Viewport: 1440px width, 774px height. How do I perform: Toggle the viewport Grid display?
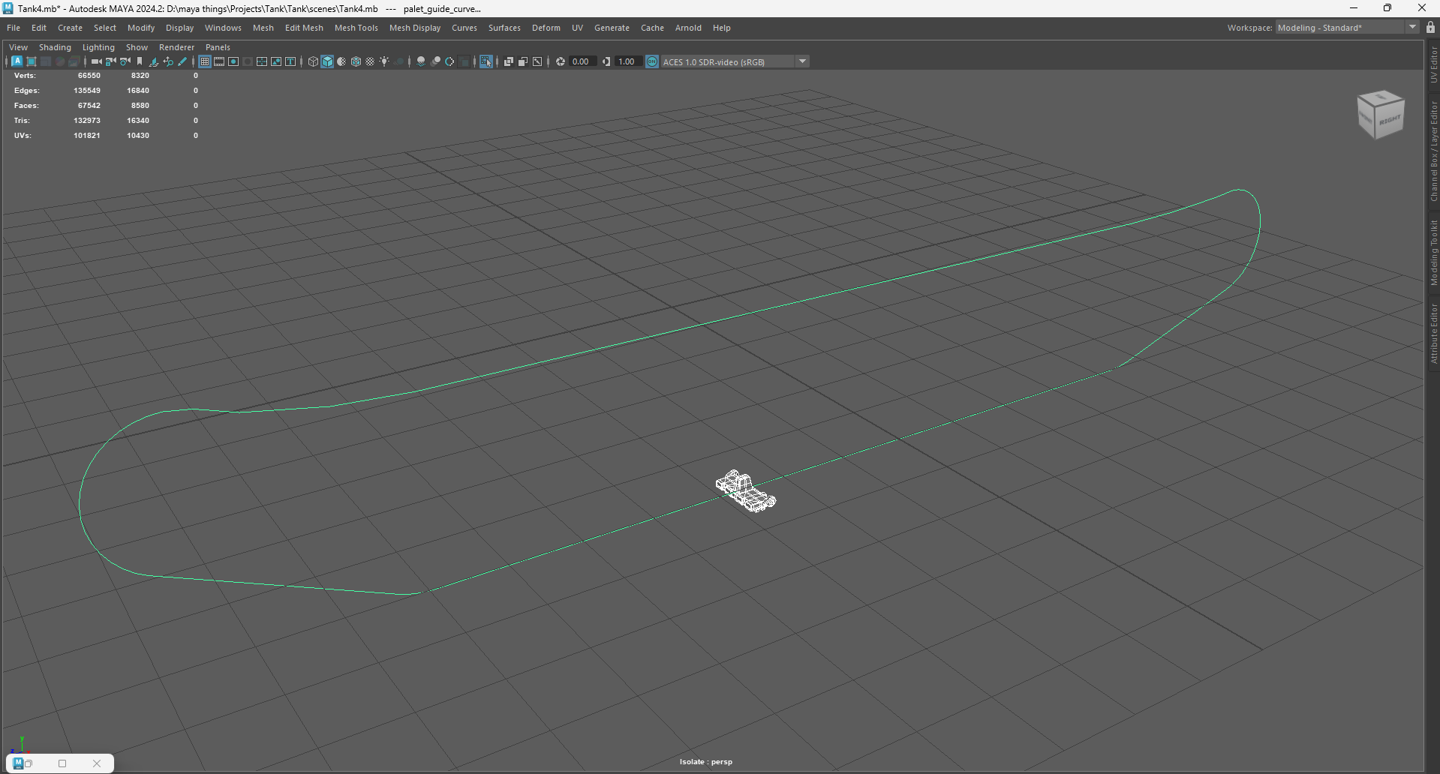click(204, 61)
